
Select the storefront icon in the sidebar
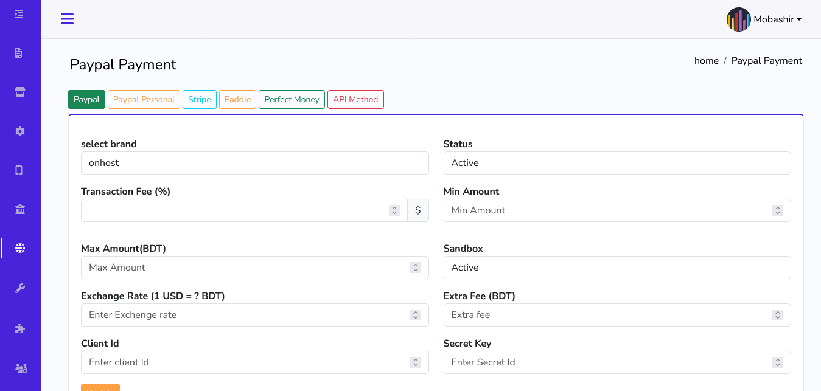click(20, 92)
